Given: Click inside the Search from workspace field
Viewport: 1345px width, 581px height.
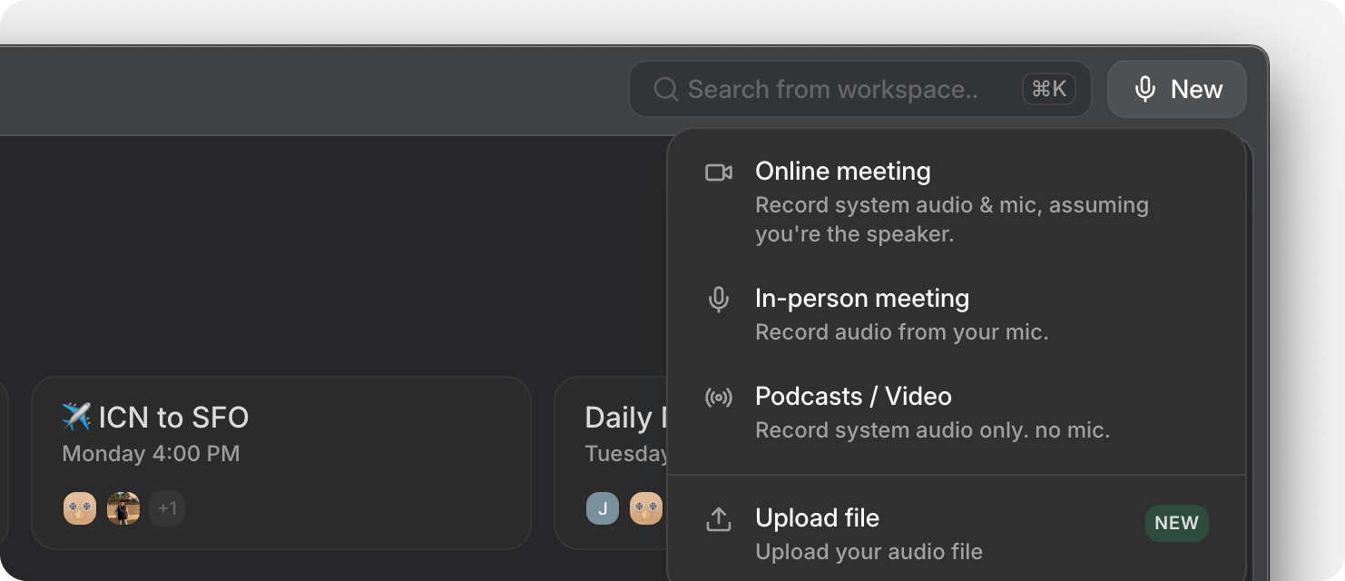Looking at the screenshot, I should point(835,89).
